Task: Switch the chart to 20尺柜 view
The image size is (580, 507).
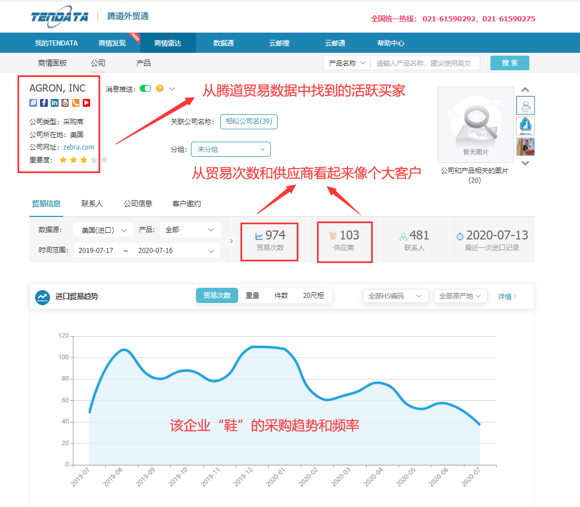Action: point(313,295)
